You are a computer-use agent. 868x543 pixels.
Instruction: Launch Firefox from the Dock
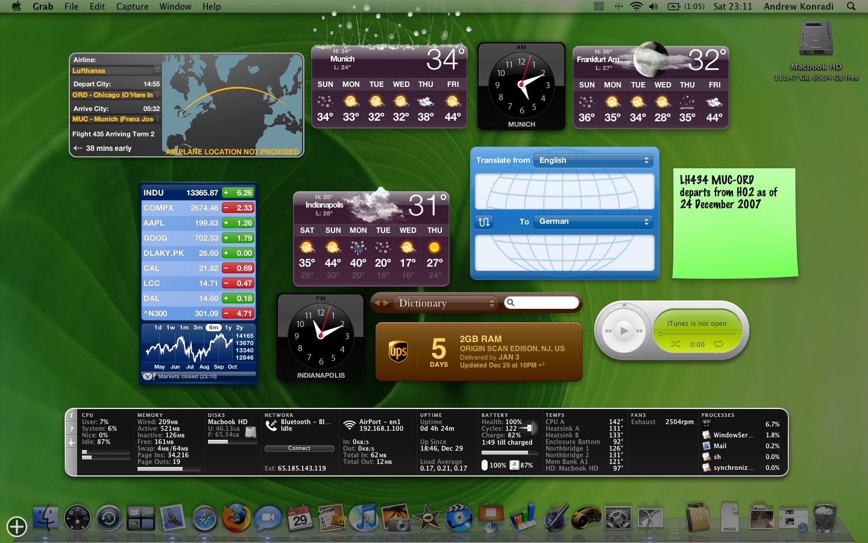point(236,518)
